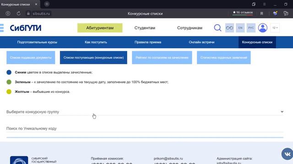Click the blue Синим legend dot
Viewport: 293px width, 164px height.
(9, 72)
